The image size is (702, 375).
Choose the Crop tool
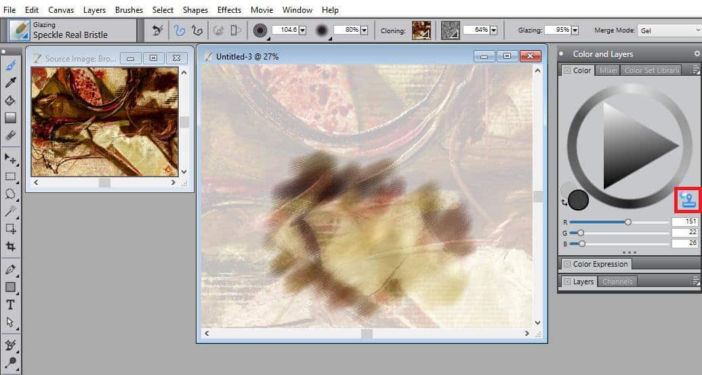coord(10,246)
